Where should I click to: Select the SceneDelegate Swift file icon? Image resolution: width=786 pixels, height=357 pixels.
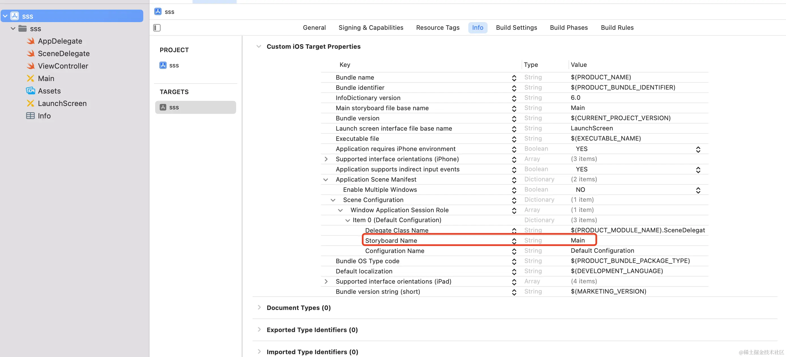(x=31, y=54)
